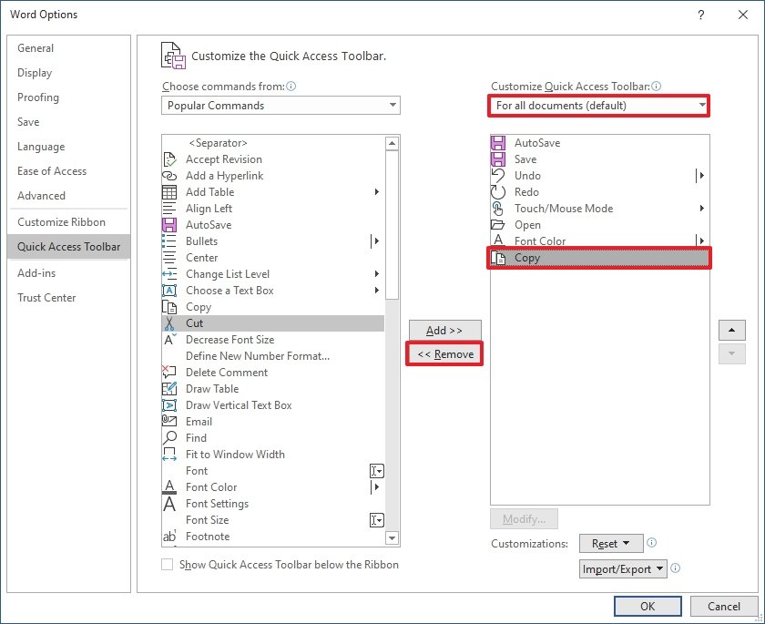
Task: Open the Add-ins category
Action: (69, 273)
